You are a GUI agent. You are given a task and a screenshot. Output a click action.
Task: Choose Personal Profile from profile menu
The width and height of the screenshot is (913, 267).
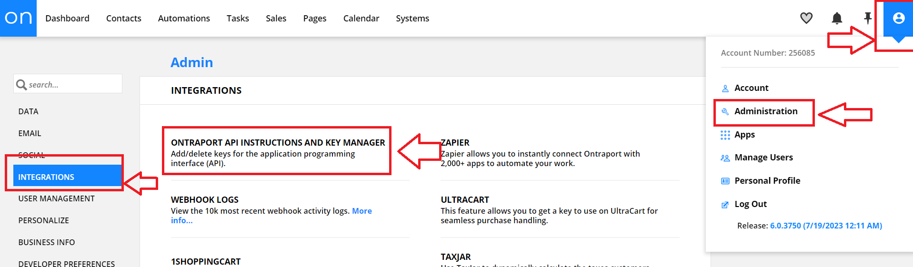(767, 180)
